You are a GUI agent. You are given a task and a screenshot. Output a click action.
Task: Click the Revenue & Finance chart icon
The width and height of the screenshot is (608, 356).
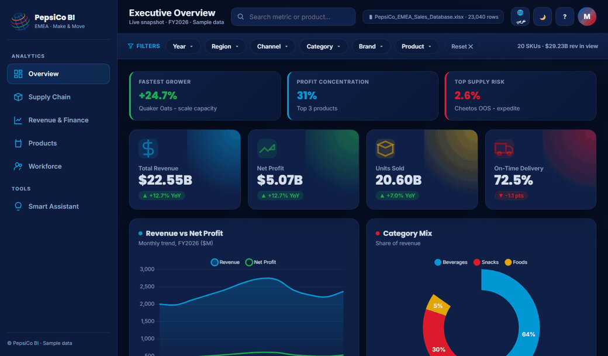click(18, 120)
